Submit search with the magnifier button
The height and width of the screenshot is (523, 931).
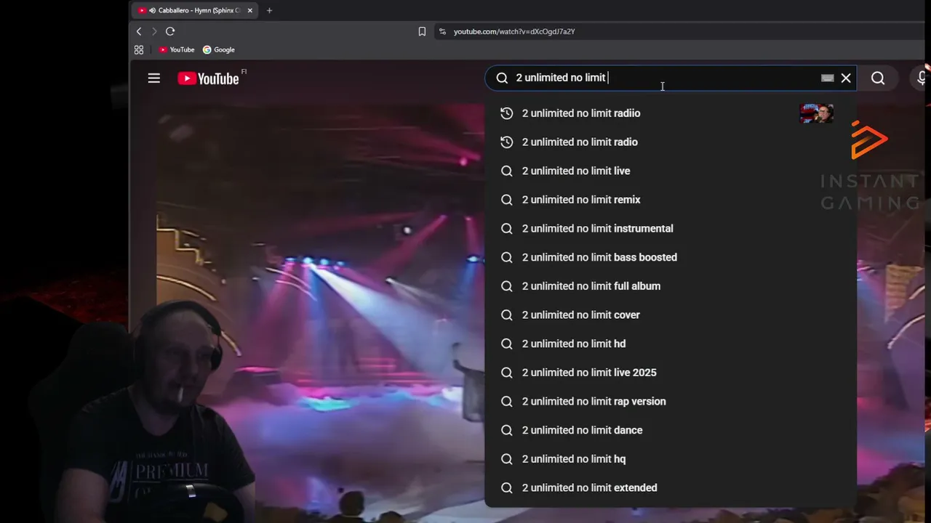[x=878, y=78]
